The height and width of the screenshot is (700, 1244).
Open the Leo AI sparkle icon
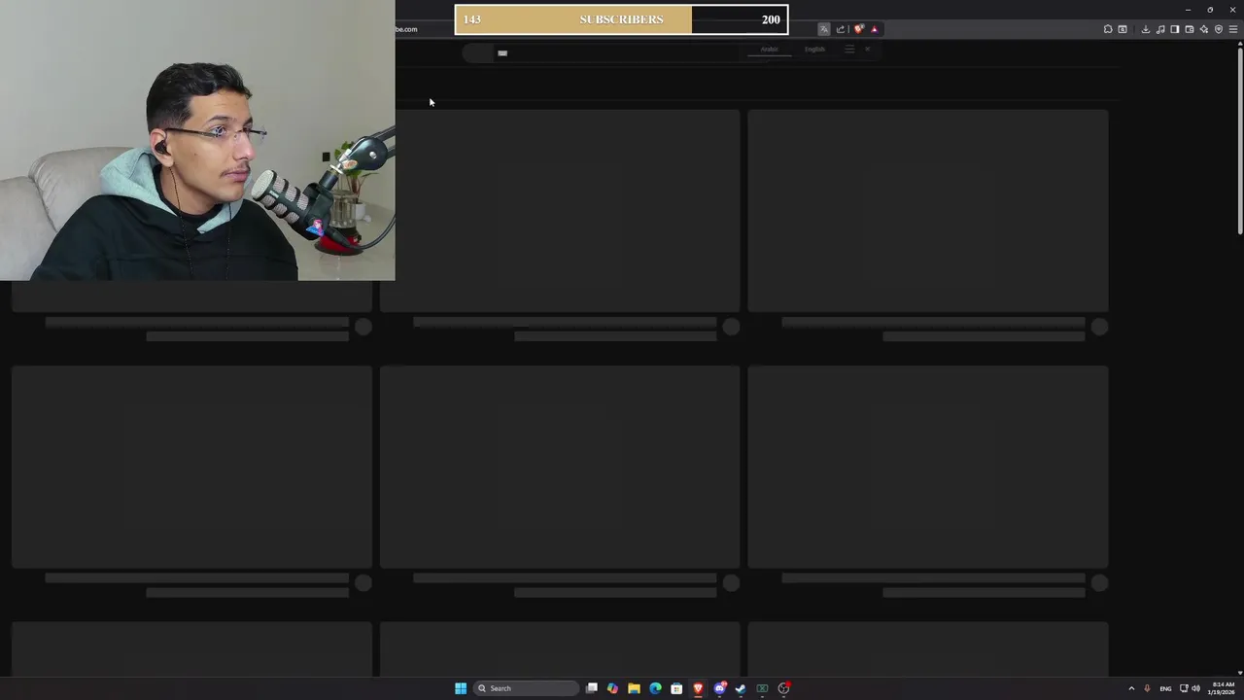pyautogui.click(x=1204, y=29)
